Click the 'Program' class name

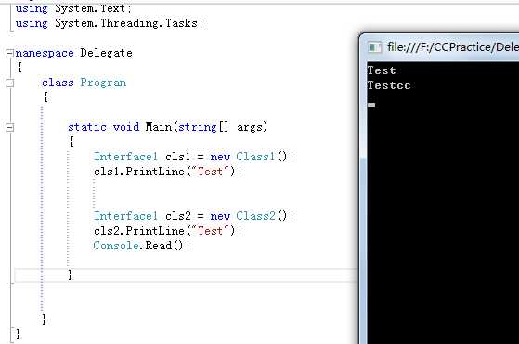pyautogui.click(x=103, y=83)
